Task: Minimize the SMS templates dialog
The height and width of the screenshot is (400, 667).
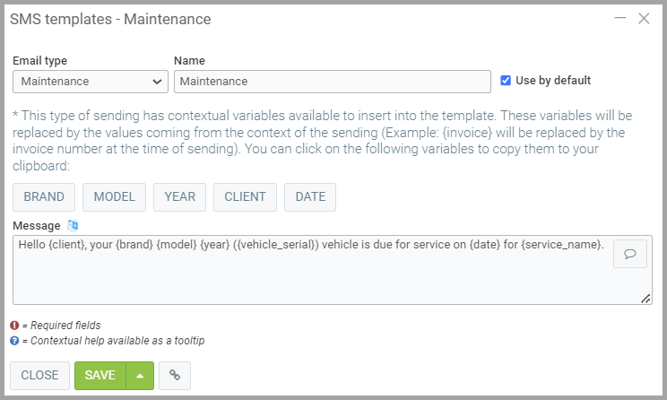Action: tap(619, 18)
